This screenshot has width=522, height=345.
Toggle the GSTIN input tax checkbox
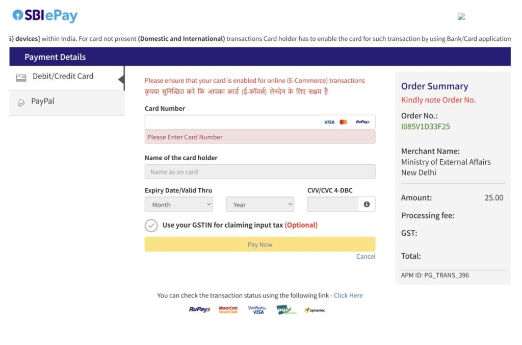click(x=151, y=226)
